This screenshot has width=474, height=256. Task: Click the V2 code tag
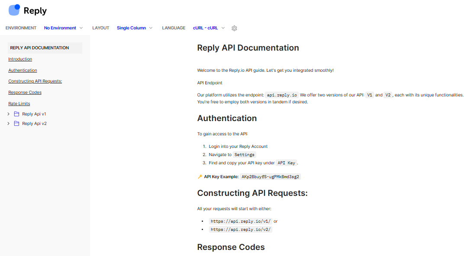click(x=388, y=95)
